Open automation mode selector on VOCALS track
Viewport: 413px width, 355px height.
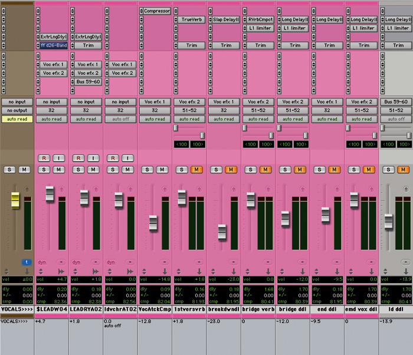(x=17, y=119)
